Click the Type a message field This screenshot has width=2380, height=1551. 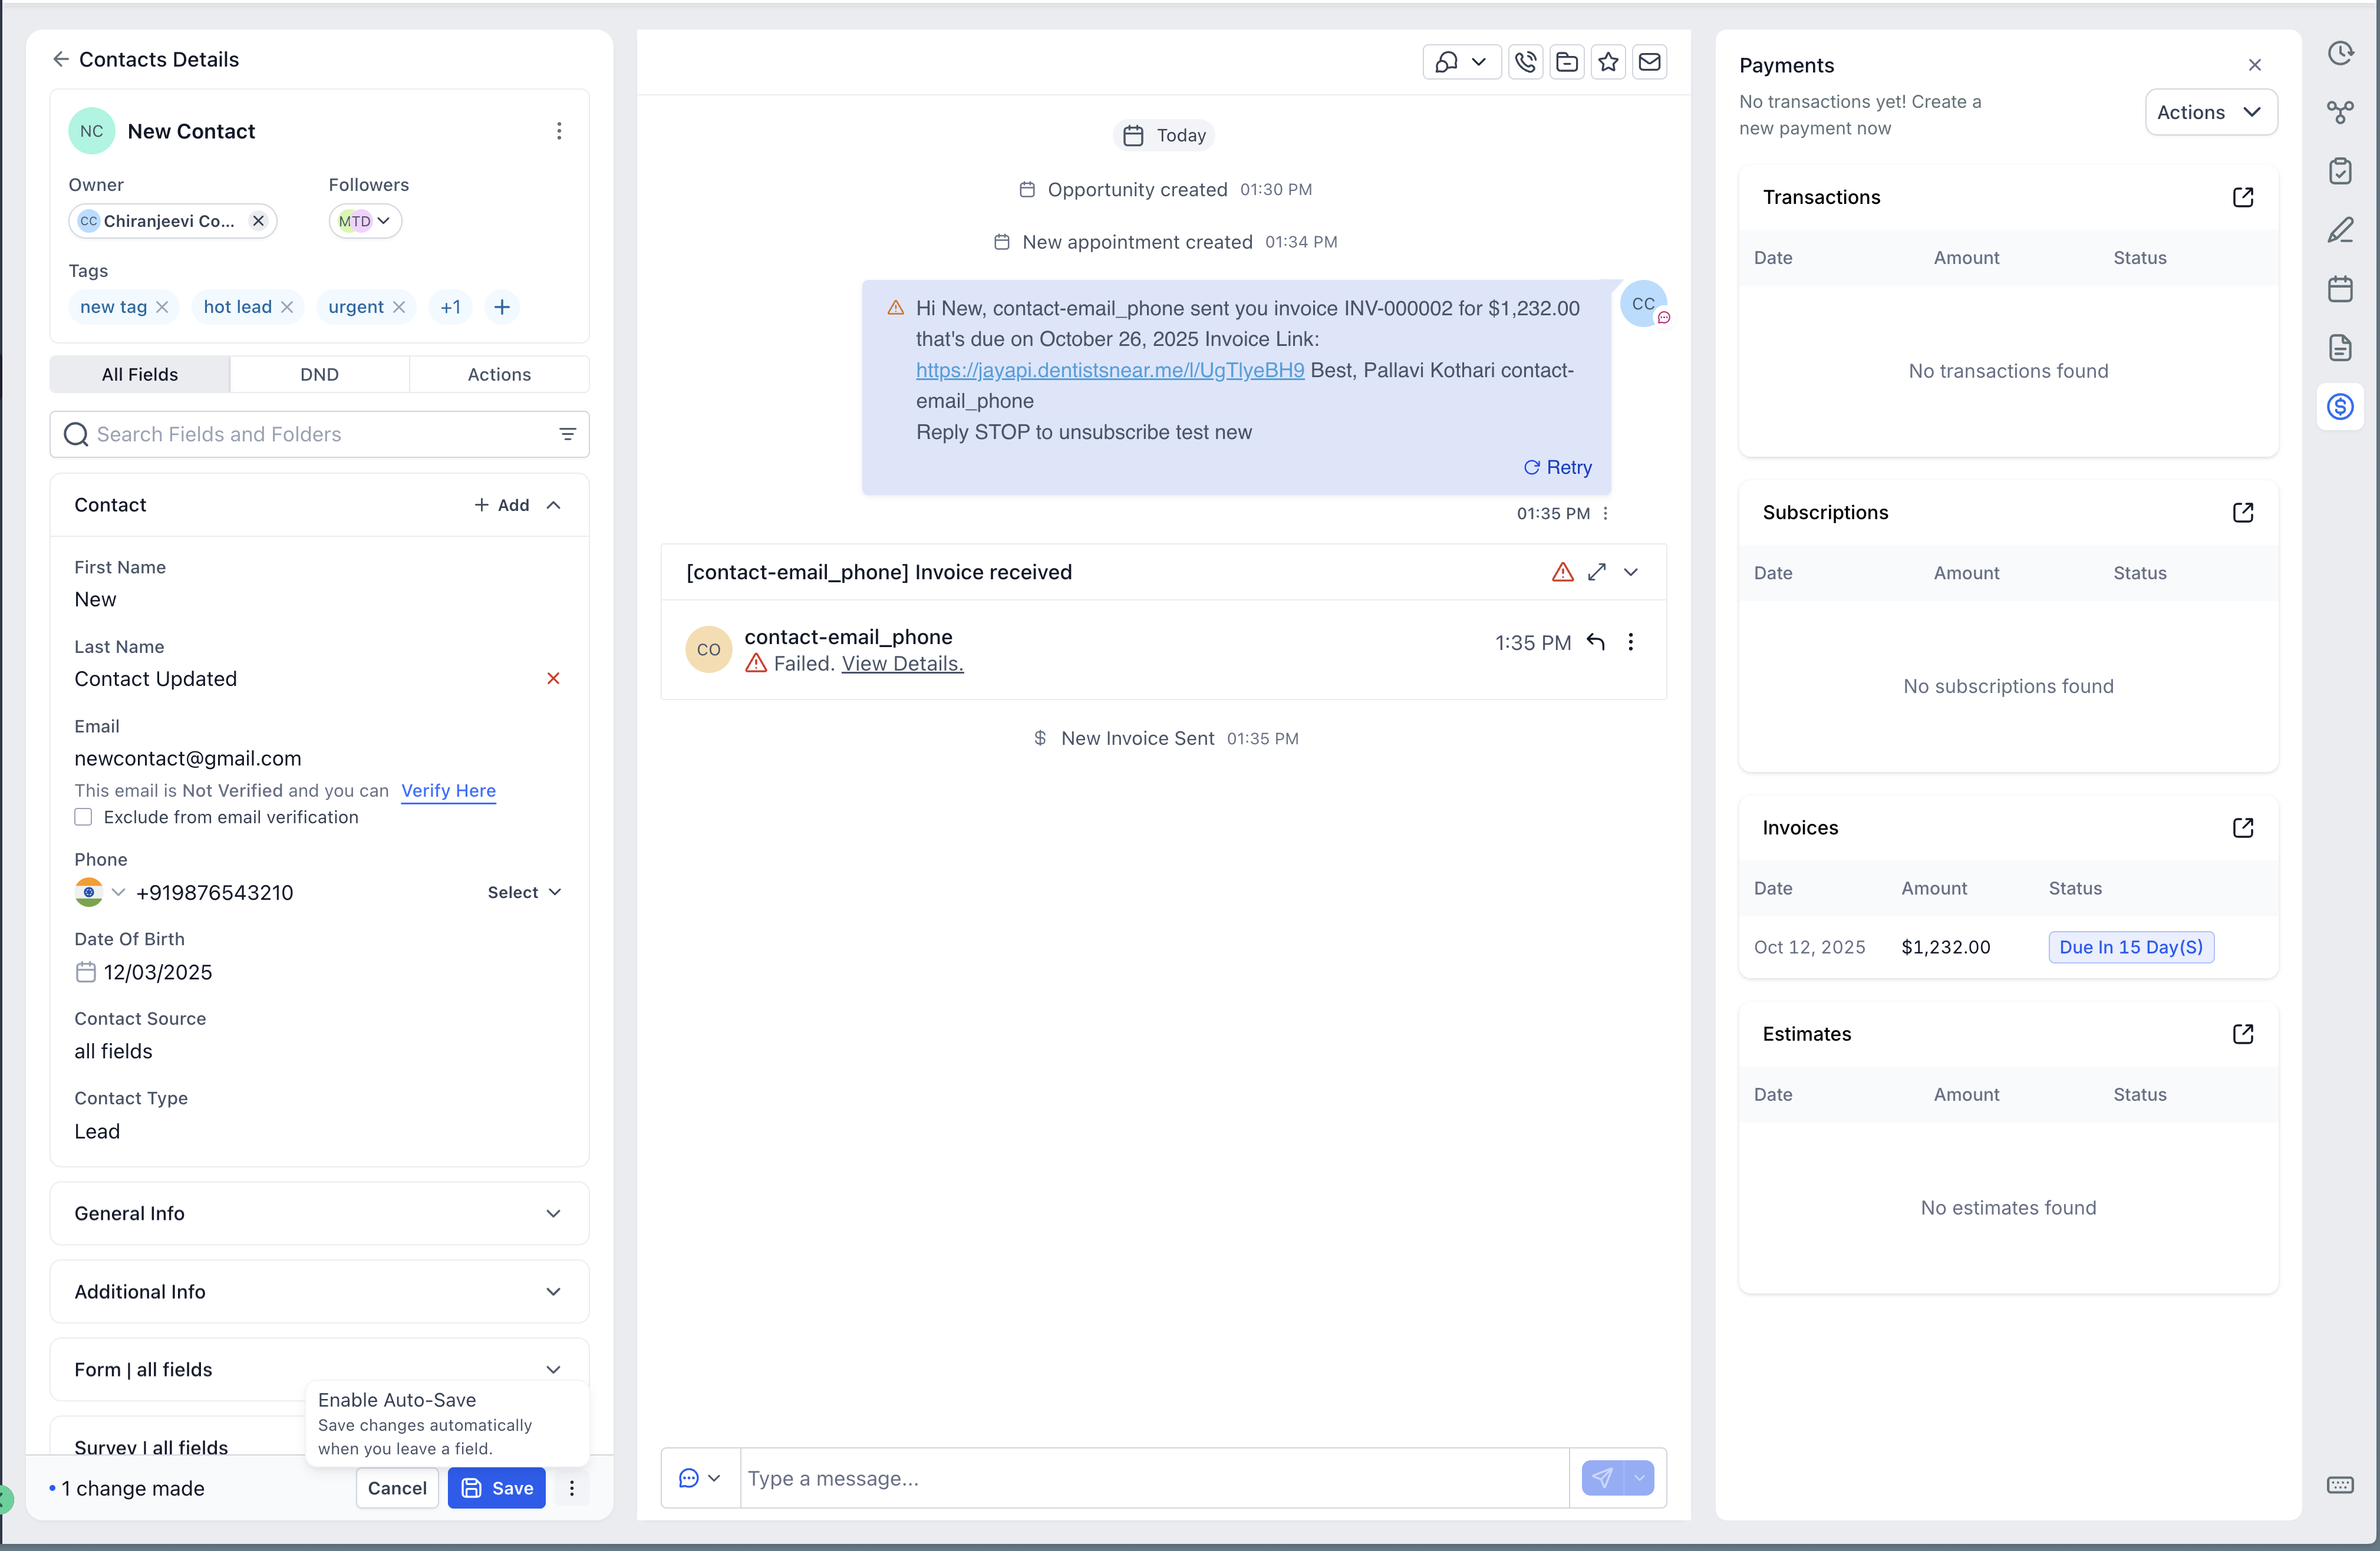[x=1153, y=1478]
